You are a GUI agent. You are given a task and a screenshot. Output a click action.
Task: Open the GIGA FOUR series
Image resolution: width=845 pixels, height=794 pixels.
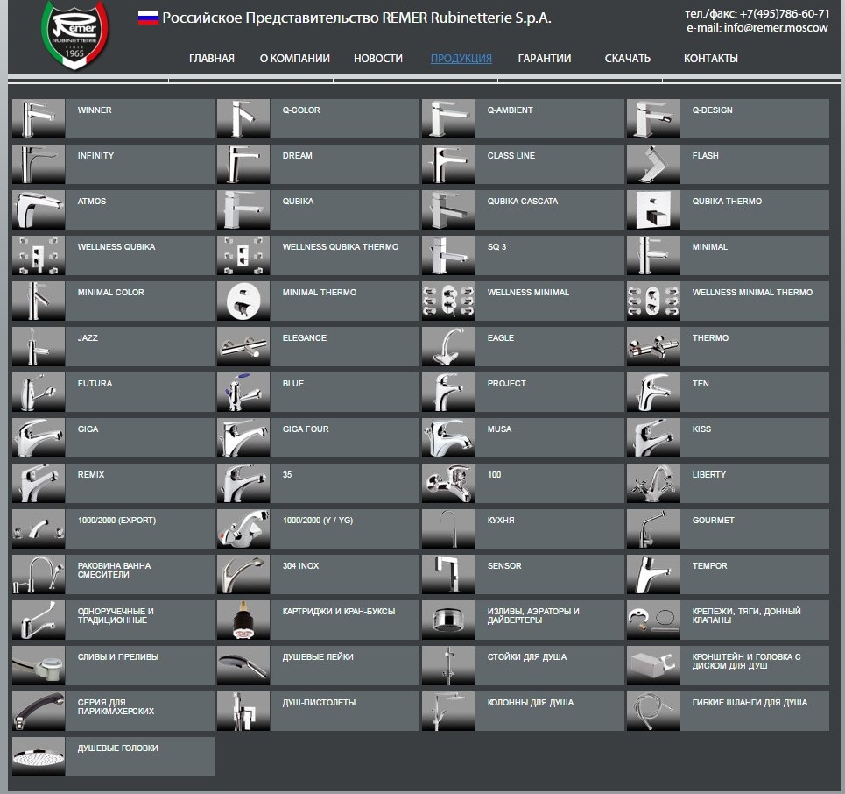[306, 429]
